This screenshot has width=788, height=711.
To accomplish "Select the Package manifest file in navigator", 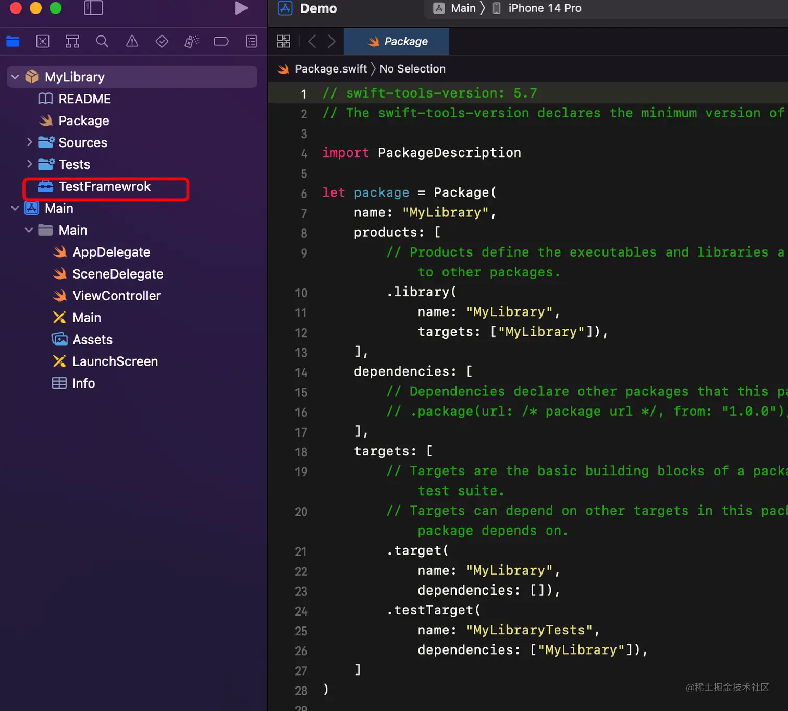I will coord(84,120).
